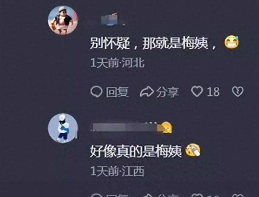This screenshot has height=197, width=259.
Task: Select the comment text 好像真的是梅姨
Action: pyautogui.click(x=136, y=151)
